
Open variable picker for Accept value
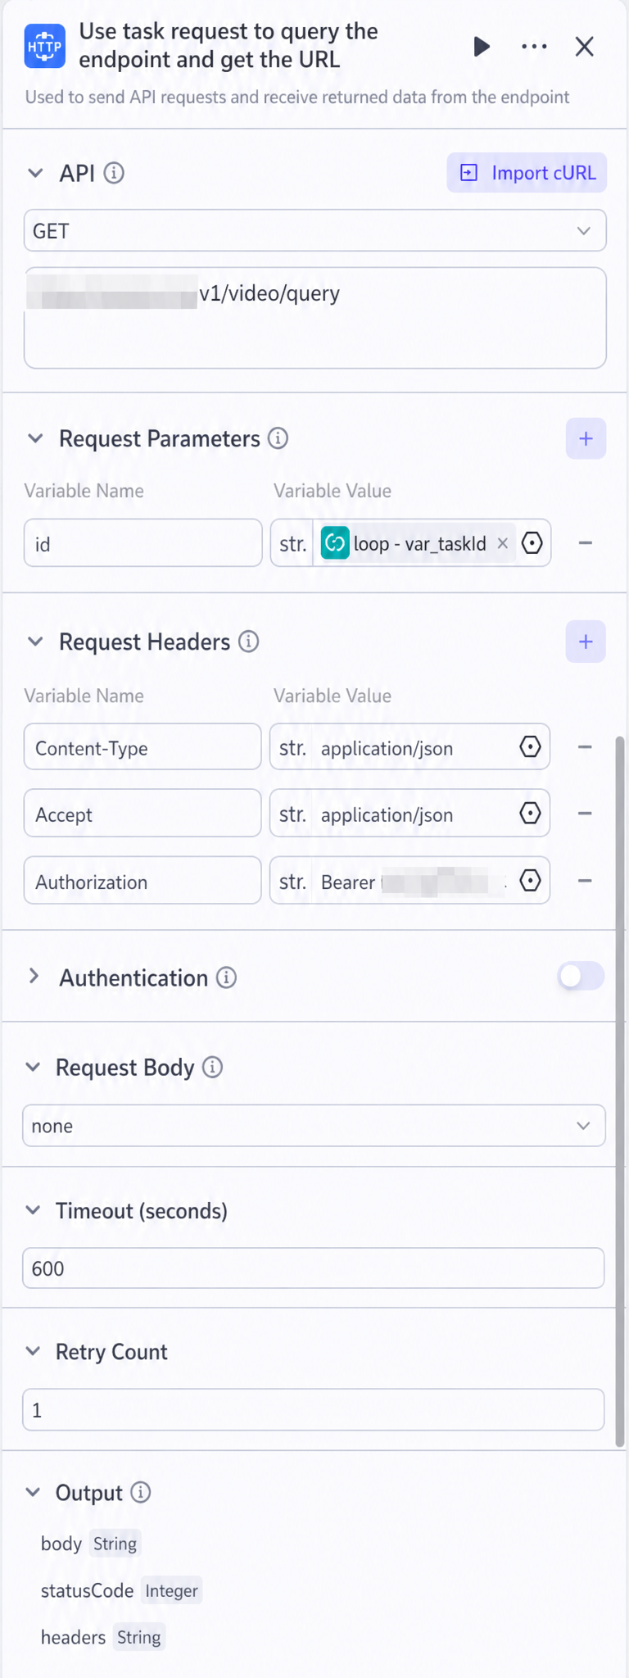[x=531, y=813]
